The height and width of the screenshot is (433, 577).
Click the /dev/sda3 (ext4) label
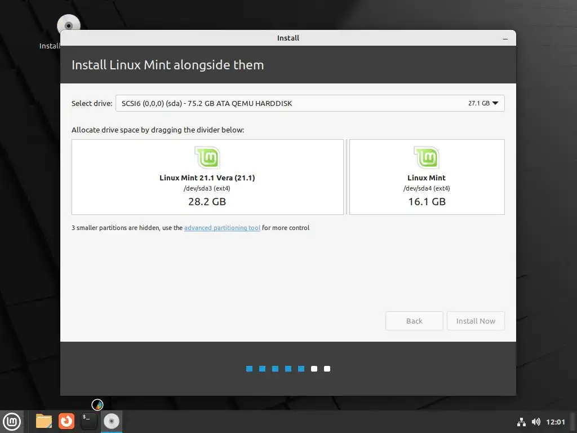pyautogui.click(x=207, y=188)
